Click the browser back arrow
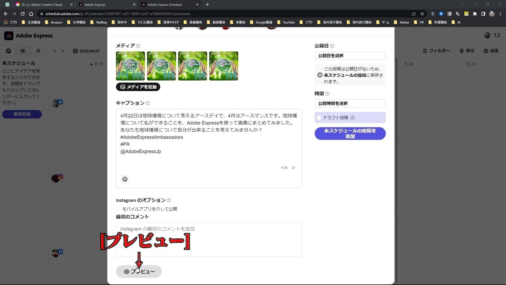 [x=5, y=14]
